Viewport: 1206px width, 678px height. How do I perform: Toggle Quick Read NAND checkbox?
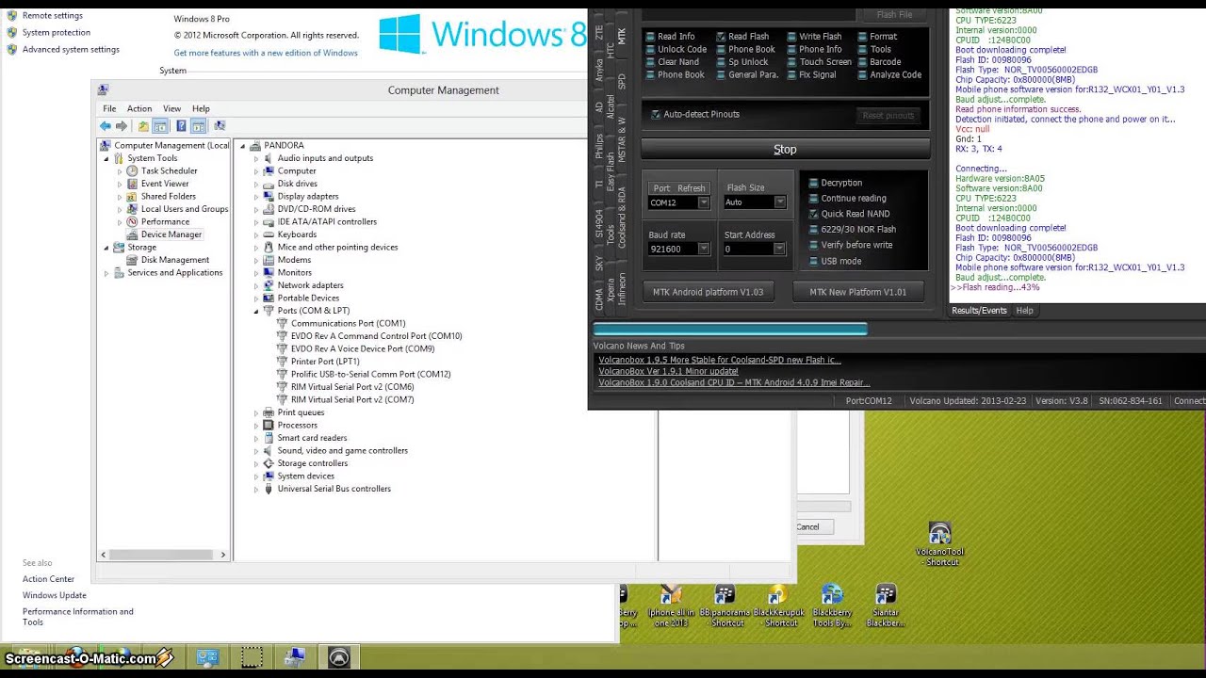813,214
